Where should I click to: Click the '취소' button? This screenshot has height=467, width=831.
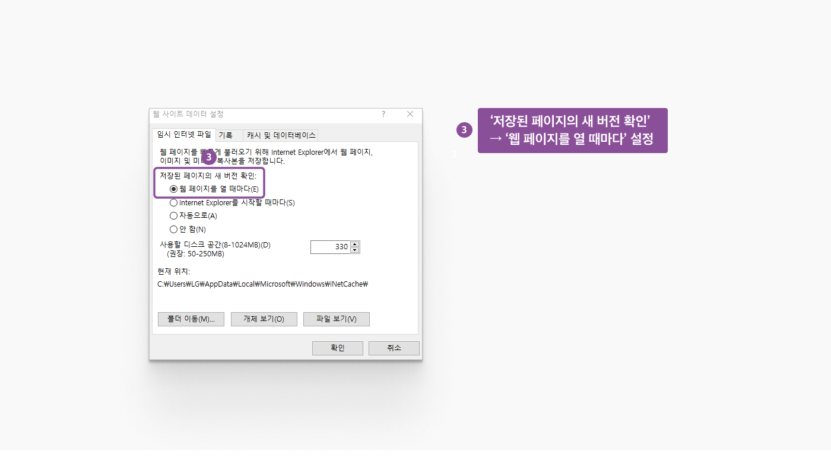pos(394,348)
